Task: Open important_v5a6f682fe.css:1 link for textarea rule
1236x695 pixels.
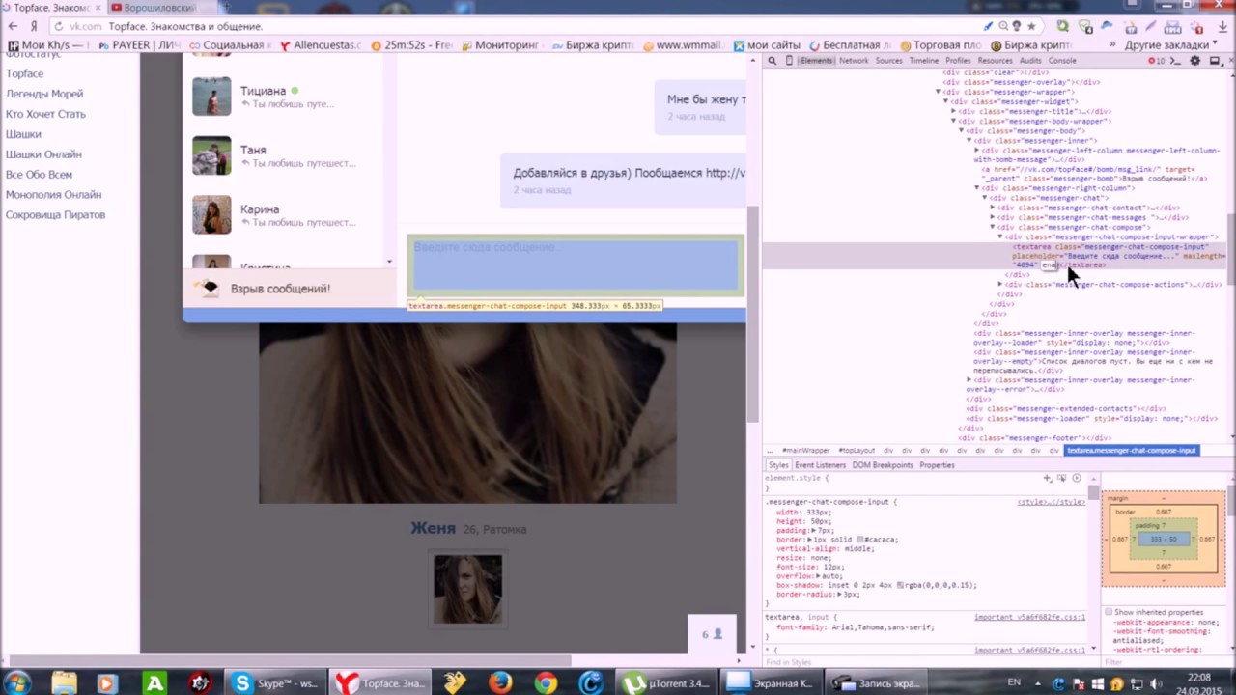Action: point(1029,617)
